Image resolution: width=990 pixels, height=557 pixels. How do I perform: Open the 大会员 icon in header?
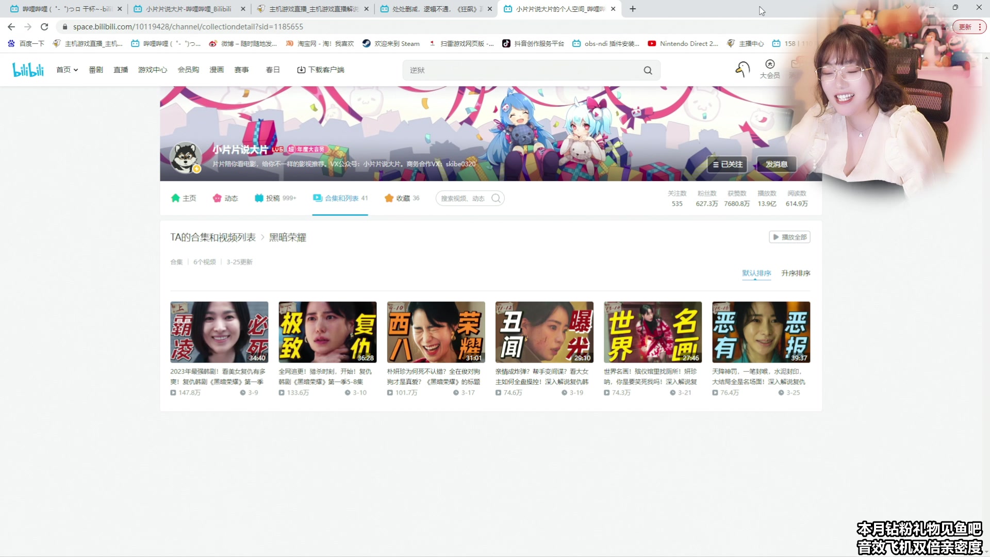[x=770, y=69]
